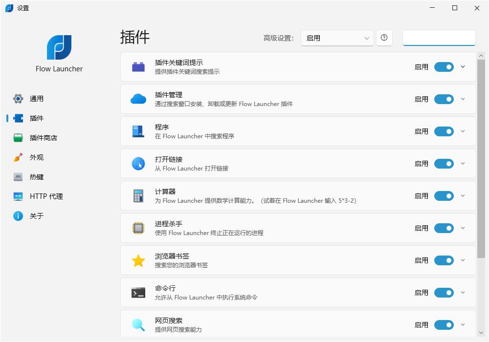Screen dimensions: 489x342
Task: Expand the 网页搜索 plugin chevron
Action: [x=463, y=324]
